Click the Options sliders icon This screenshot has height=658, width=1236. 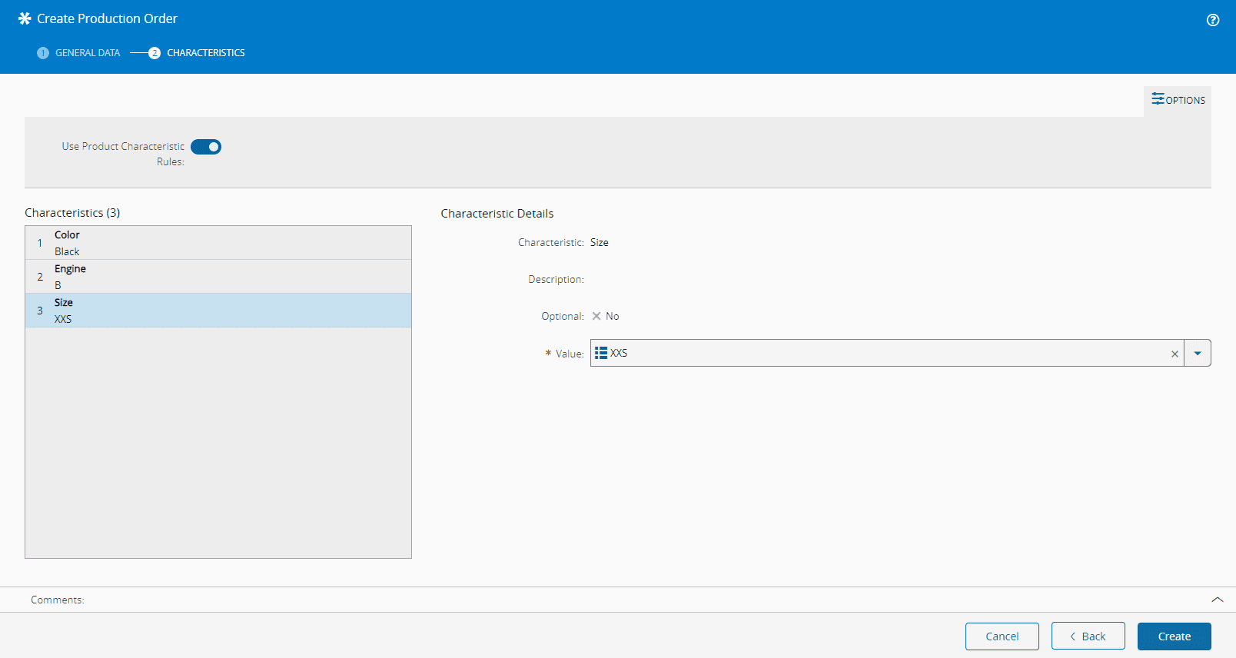(x=1158, y=99)
